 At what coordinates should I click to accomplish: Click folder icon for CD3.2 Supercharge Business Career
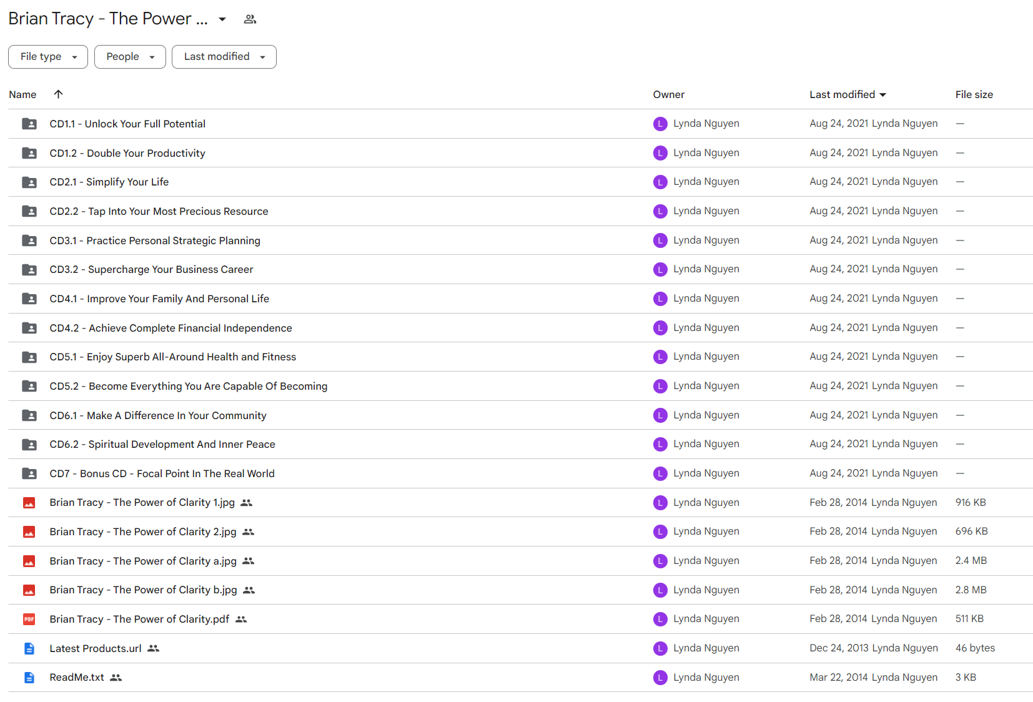click(29, 269)
